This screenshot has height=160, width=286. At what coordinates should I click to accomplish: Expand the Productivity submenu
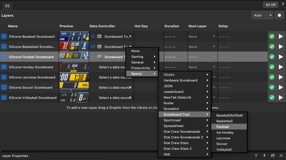tap(142, 68)
